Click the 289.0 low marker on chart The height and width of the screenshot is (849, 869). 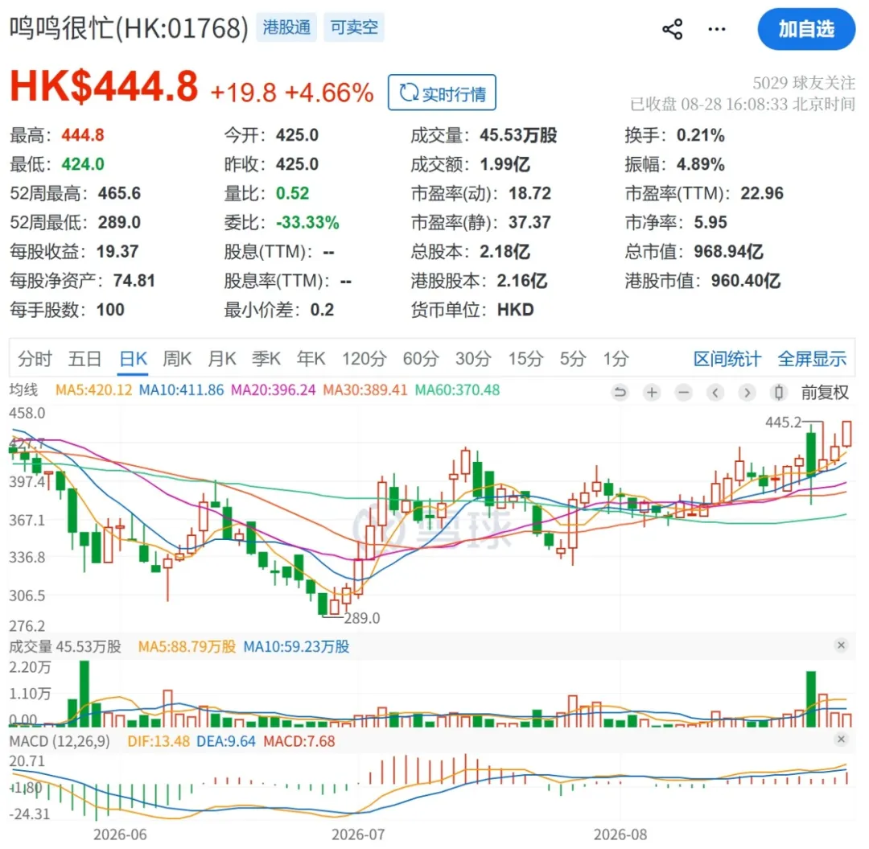(x=362, y=618)
